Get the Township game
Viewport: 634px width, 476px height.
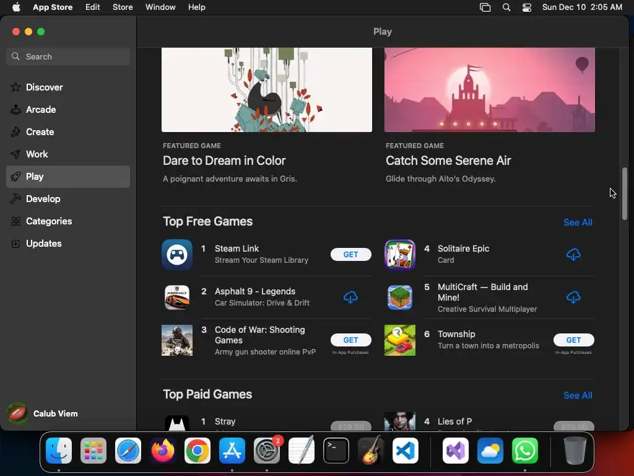(573, 340)
